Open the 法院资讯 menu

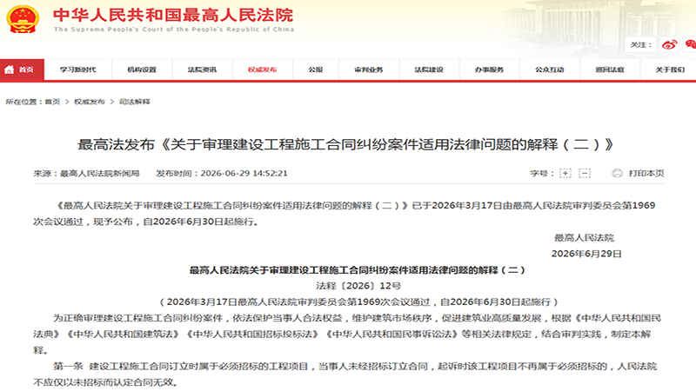coord(203,70)
